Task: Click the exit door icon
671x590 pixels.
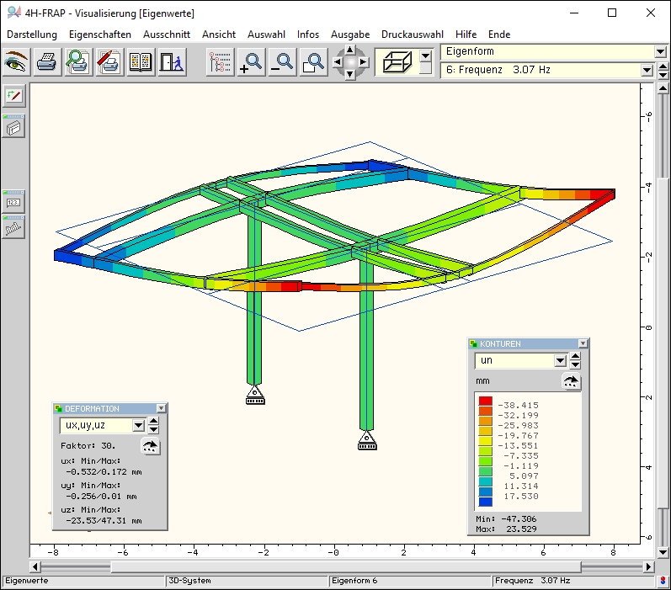Action: 171,61
